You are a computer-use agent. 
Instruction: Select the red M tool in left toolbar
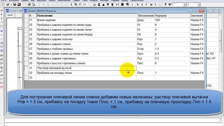pos(1,87)
